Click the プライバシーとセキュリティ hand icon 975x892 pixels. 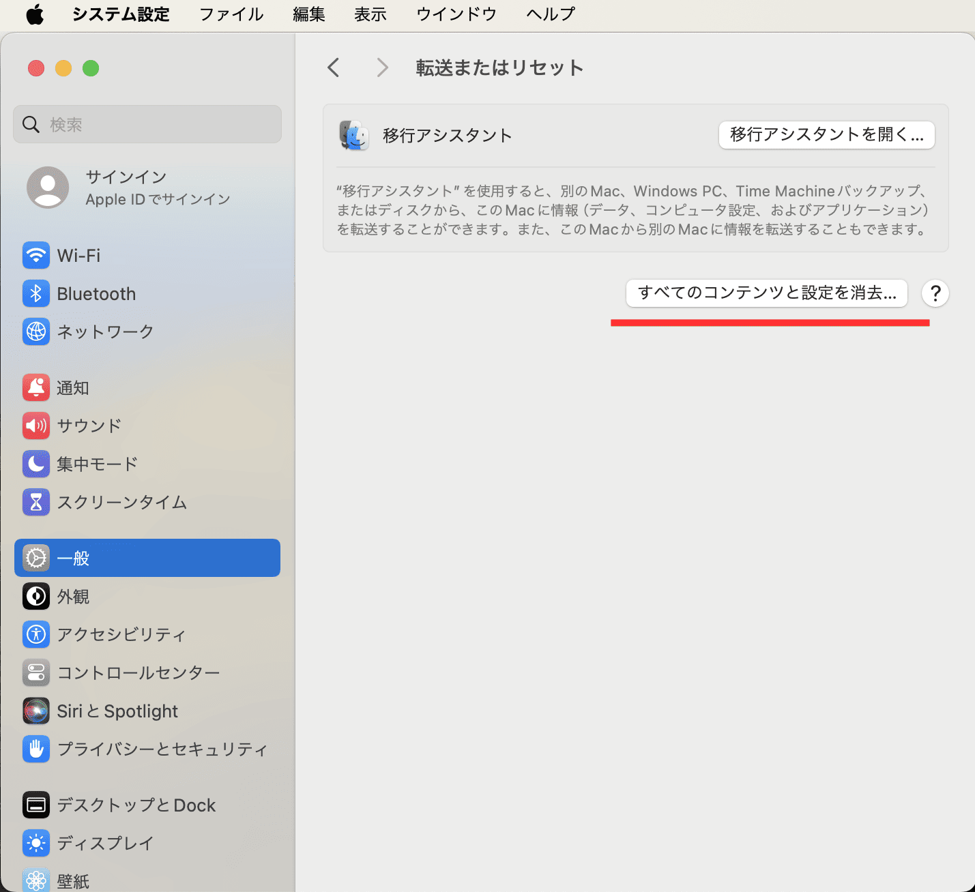36,749
